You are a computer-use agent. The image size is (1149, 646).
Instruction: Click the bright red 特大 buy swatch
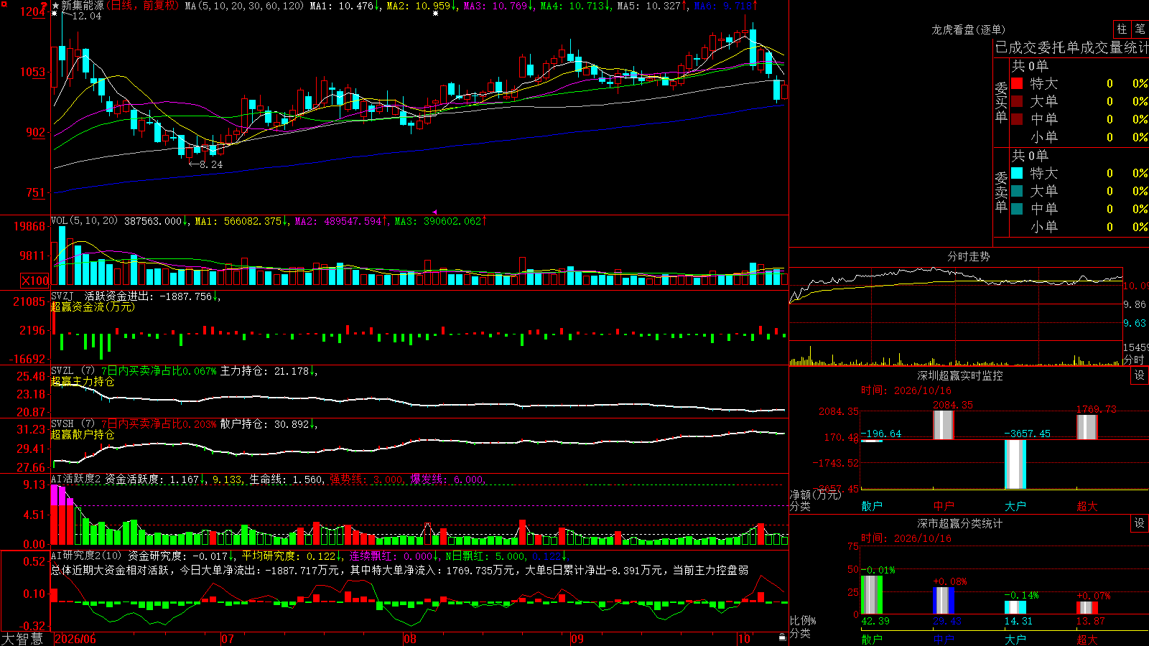click(1017, 83)
